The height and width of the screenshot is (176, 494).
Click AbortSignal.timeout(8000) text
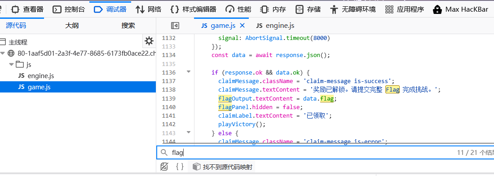pyautogui.click(x=287, y=38)
